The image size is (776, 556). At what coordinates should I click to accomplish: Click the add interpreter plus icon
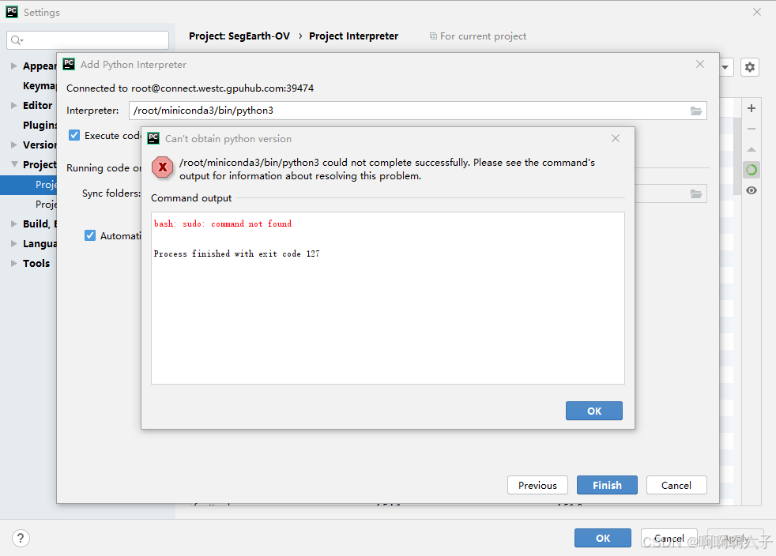click(751, 108)
